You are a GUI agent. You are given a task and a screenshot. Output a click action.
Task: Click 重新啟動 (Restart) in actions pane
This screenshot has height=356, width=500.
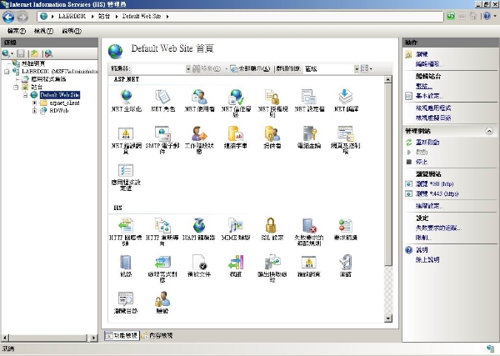click(x=427, y=143)
